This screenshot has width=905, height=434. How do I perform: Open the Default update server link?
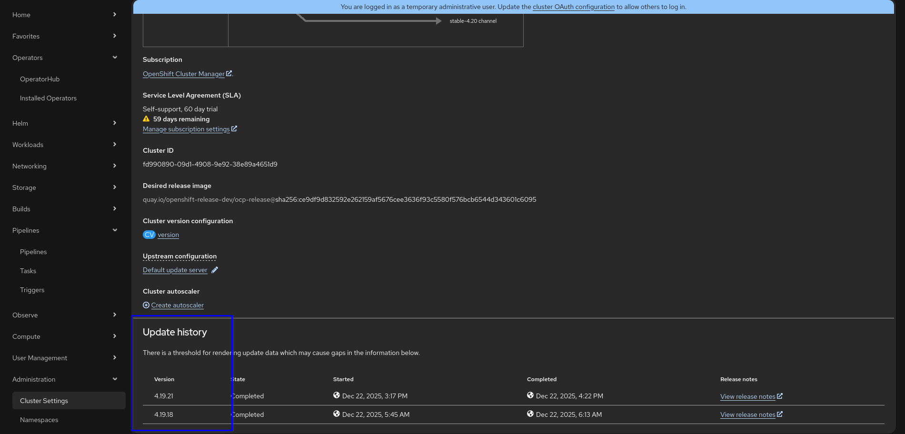(175, 270)
